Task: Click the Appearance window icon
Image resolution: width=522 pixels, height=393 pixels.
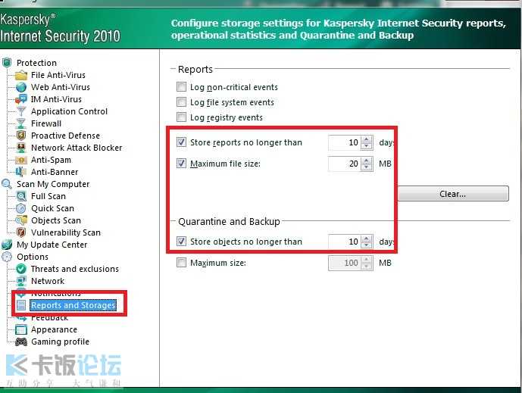Action: tap(21, 330)
